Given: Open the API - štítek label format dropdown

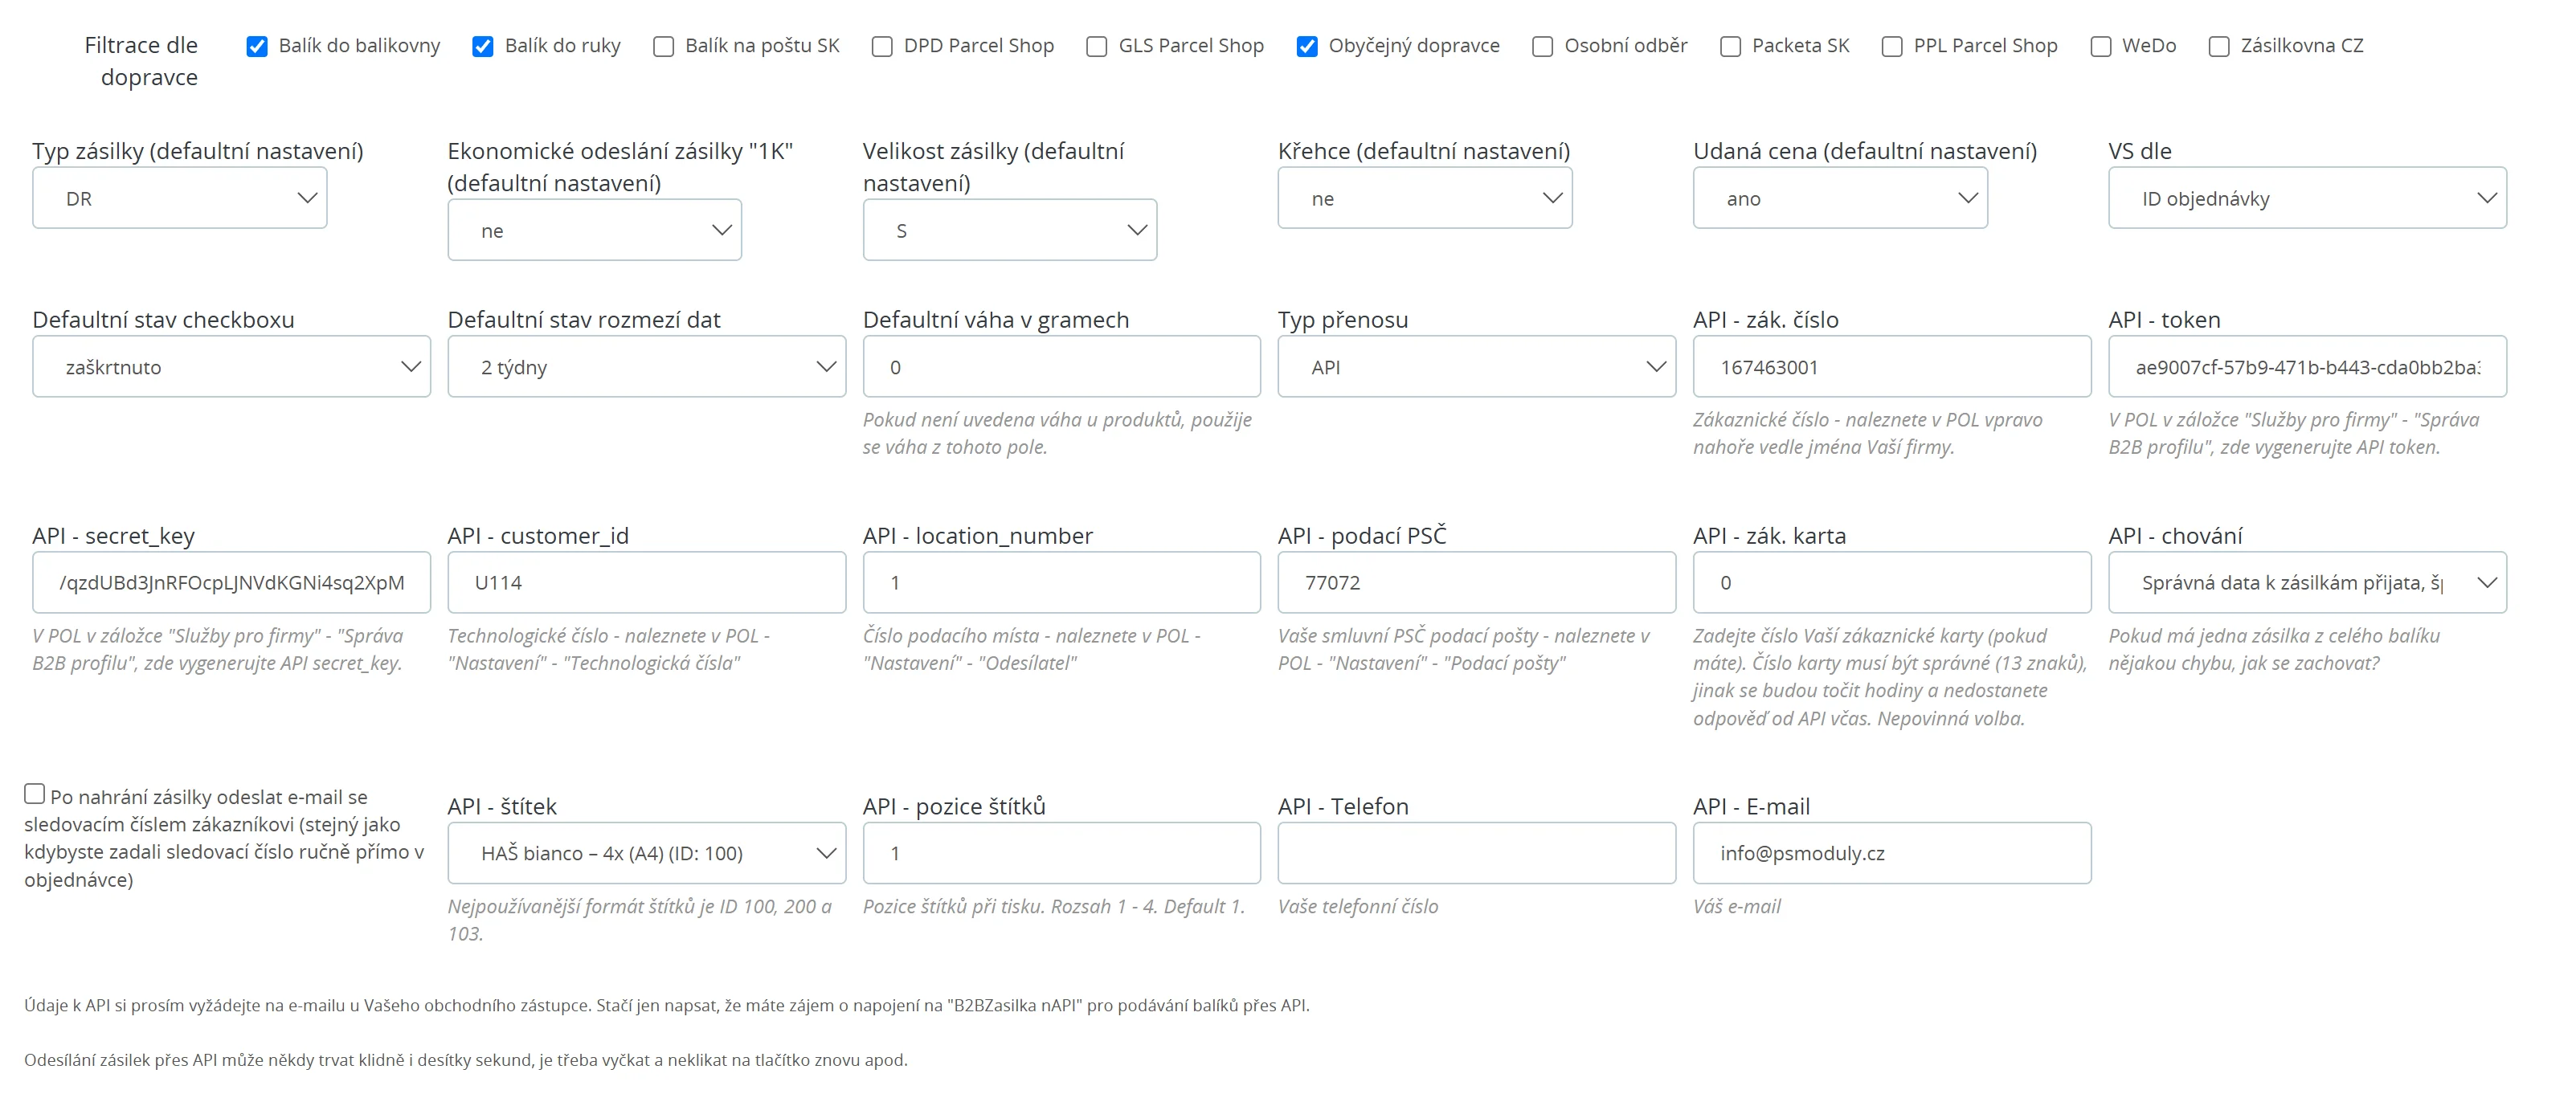Looking at the screenshot, I should coord(646,853).
